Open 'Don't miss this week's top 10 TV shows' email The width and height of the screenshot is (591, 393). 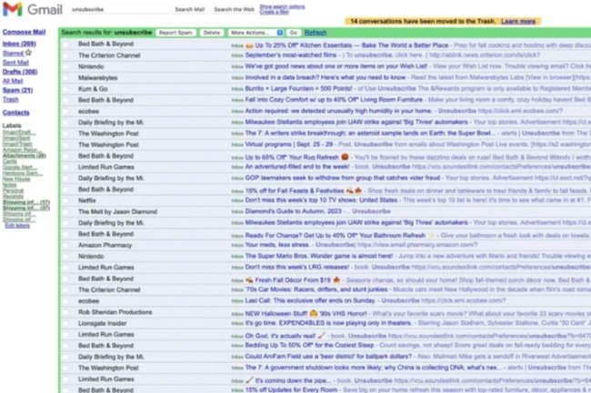(321, 201)
